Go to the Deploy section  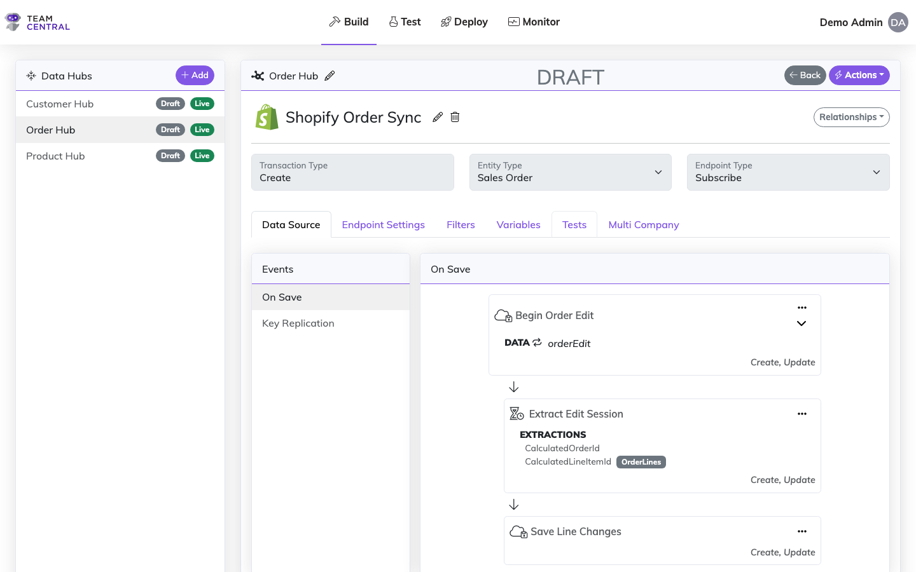(x=464, y=22)
